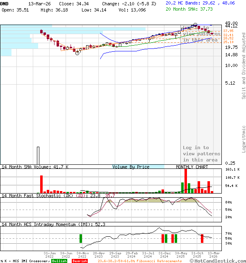246x263 pixels.
Task: Click 'Log in to view patterns' in lower chart area
Action: 201,154
